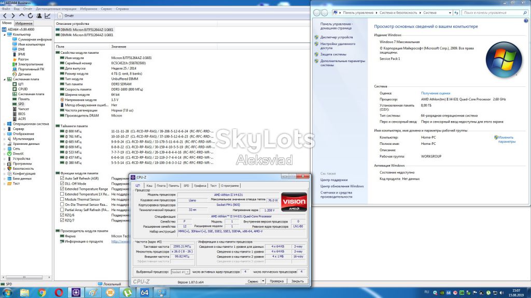Viewport: 531px width, 298px height.
Task: Click Изменить параметры in System window
Action: [507, 140]
